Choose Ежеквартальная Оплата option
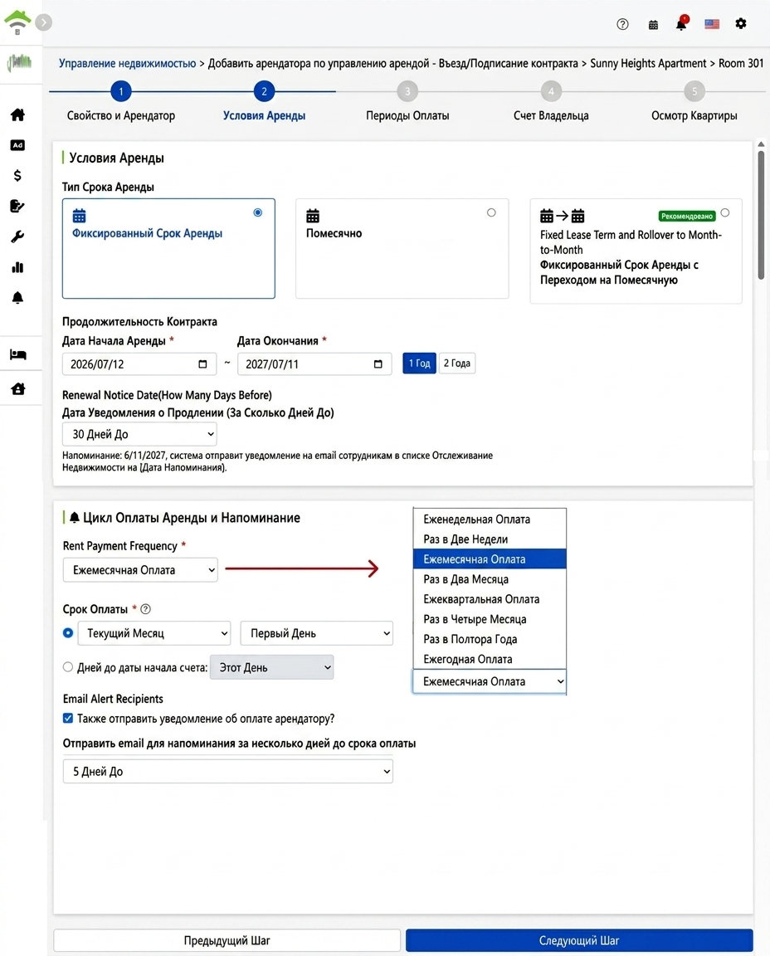The height and width of the screenshot is (956, 770). point(490,599)
